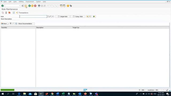Viewport: 171px width, 96px height.
Task: Click the Generate Shortcut icon
Action: click(64, 6)
